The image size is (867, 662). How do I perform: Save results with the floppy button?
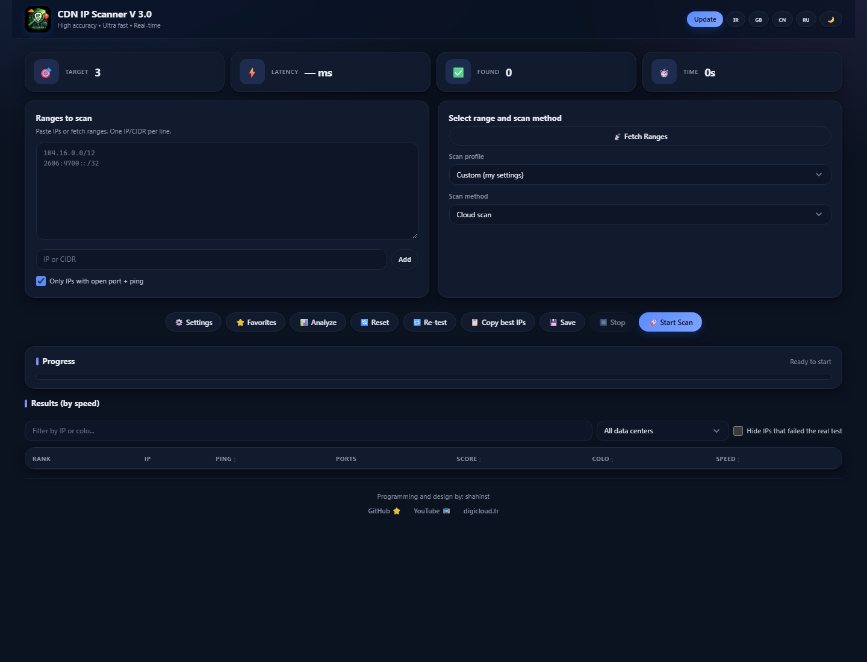[x=562, y=322]
